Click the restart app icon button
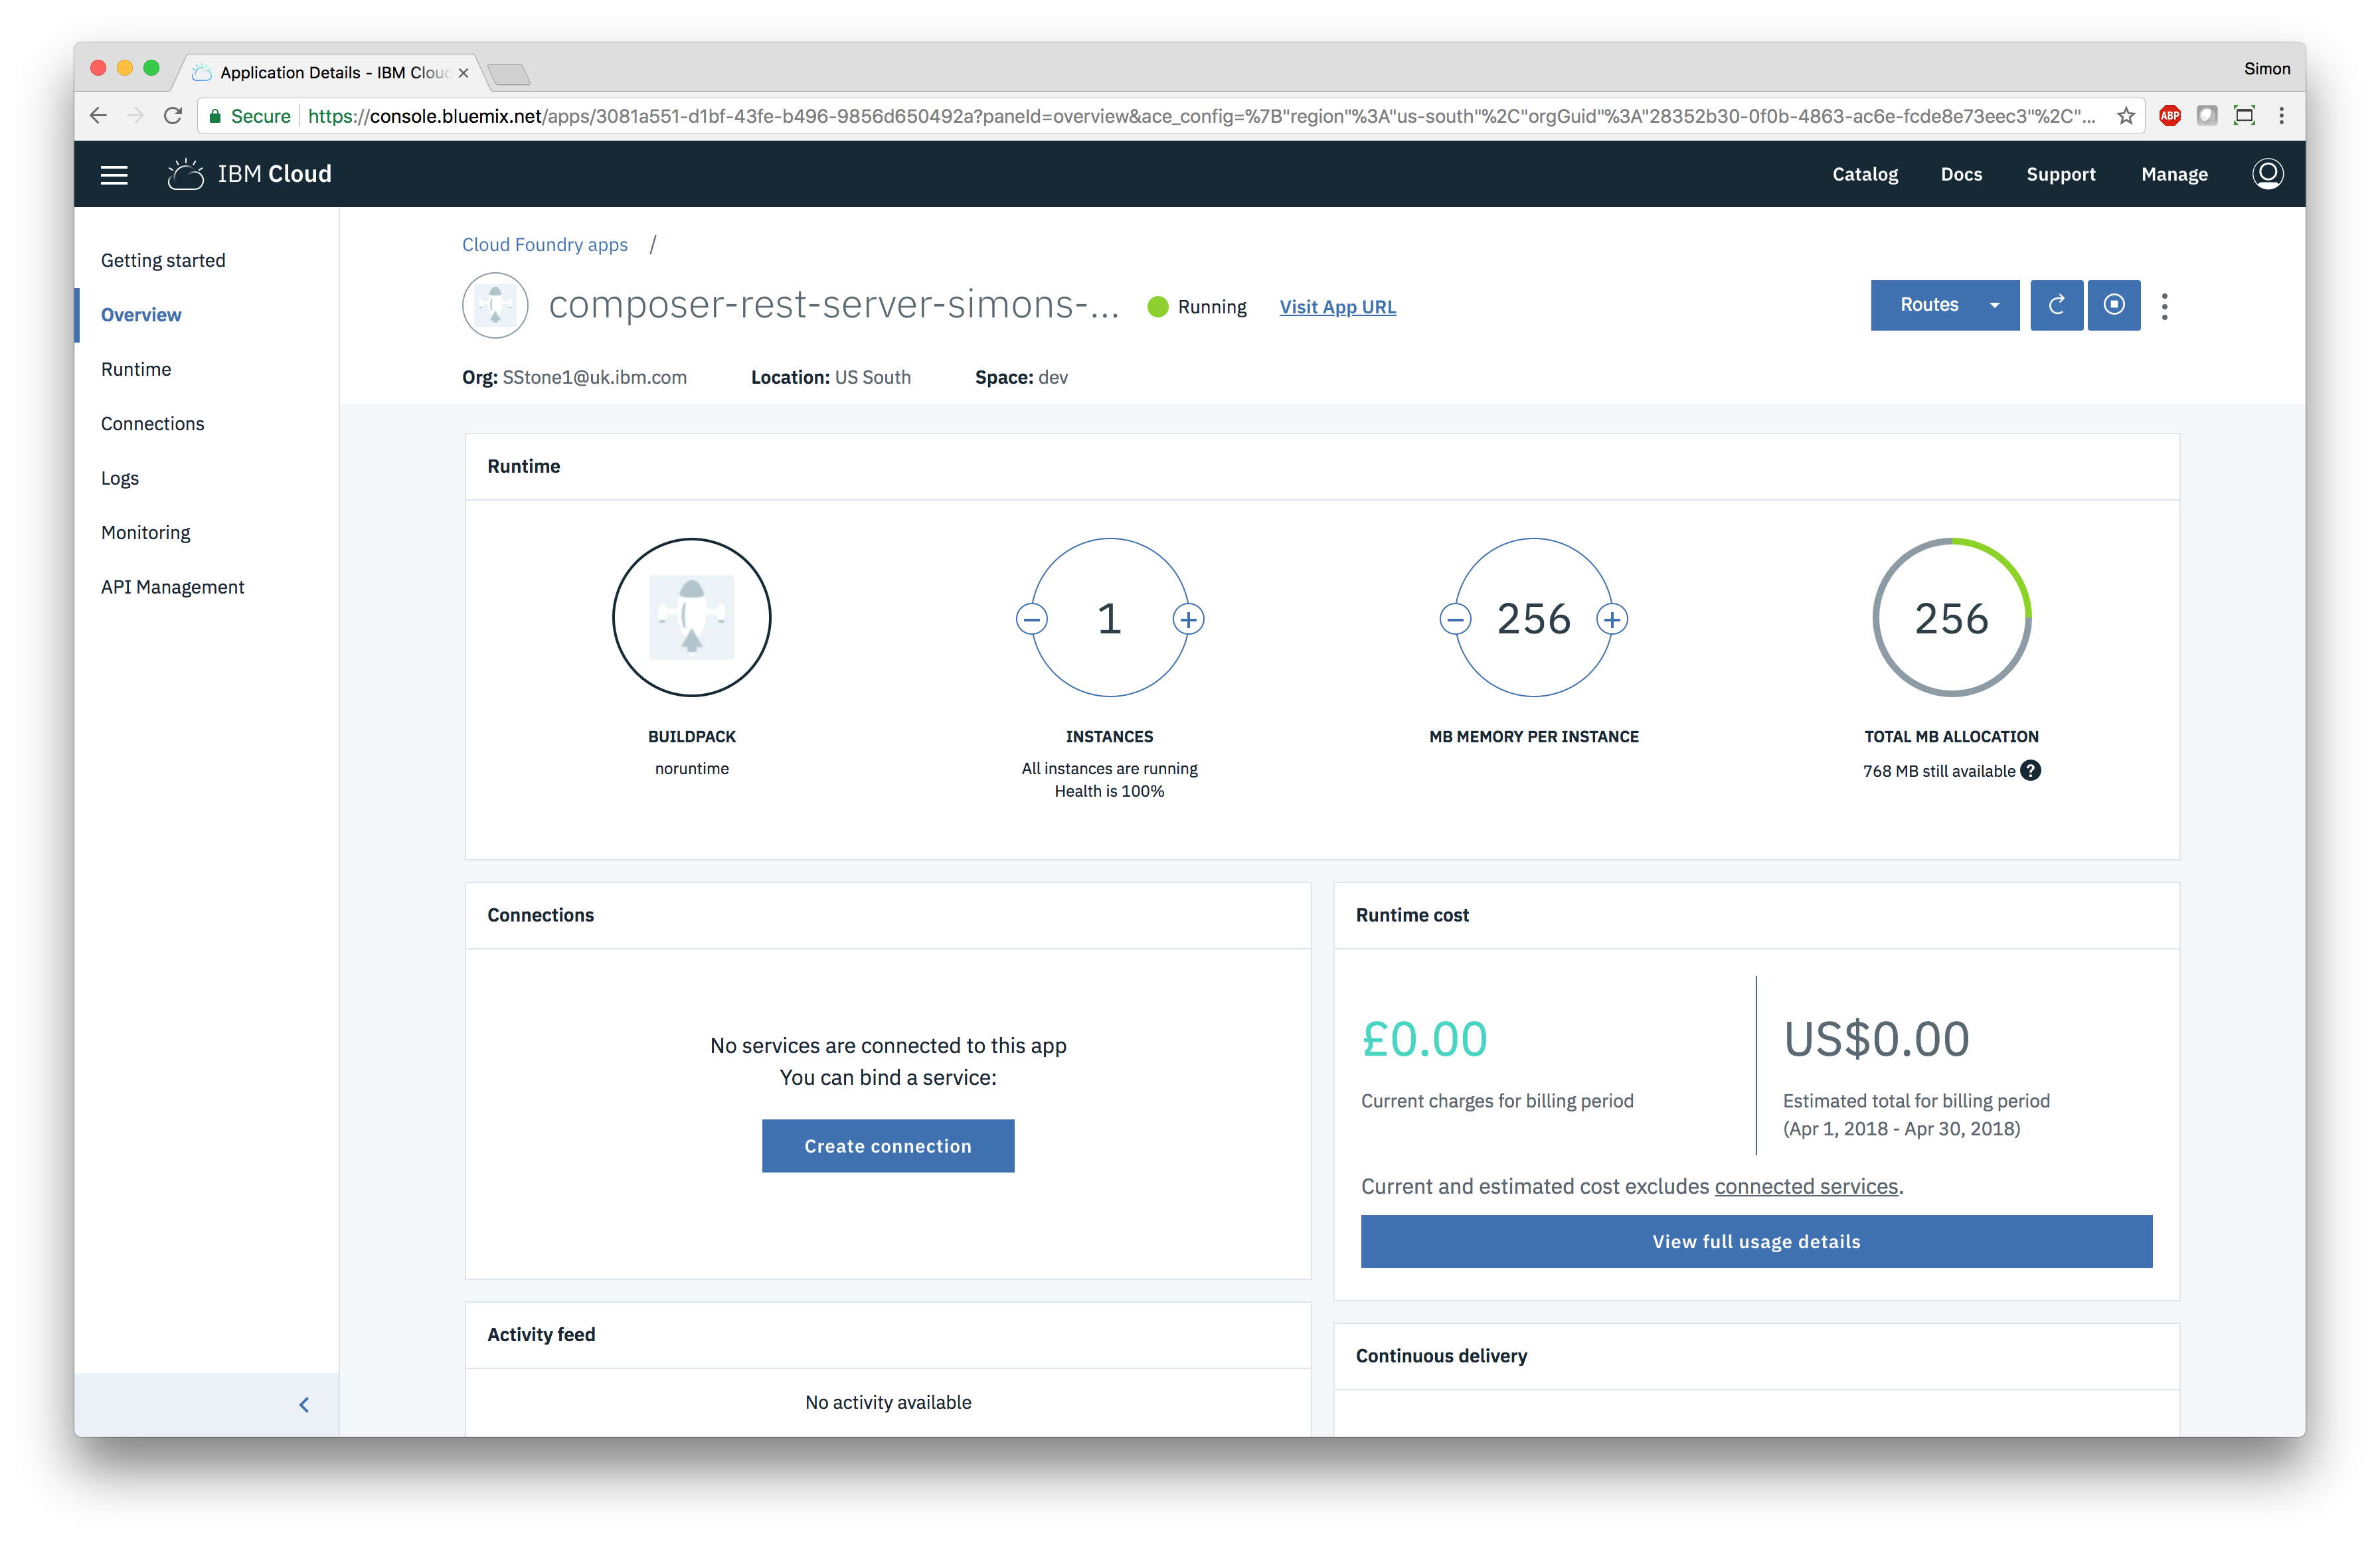 pos(2056,305)
